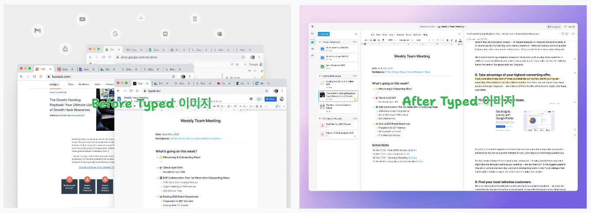Check the Marketing Onboarding @Kristine action item
This screenshot has width=591, height=213.
(373, 157)
